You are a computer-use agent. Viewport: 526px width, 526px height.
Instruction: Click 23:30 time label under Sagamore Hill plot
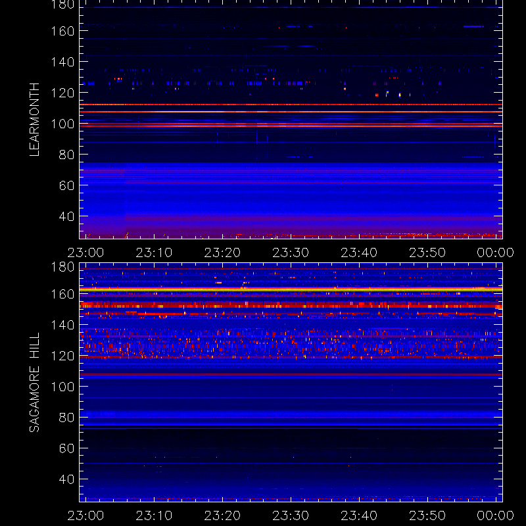click(x=291, y=515)
